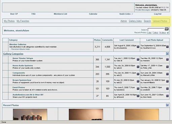Image resolution: width=172 pixels, height=124 pixels.
Task: Click the search Go button icon
Action: point(167,29)
